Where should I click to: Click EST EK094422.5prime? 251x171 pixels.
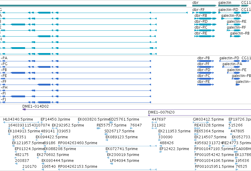(52, 137)
